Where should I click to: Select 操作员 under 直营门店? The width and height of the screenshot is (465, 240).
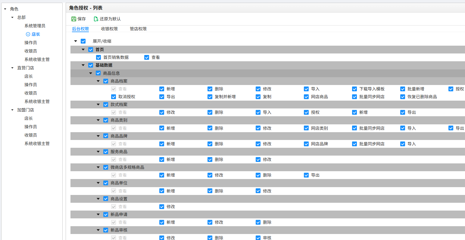[31, 85]
